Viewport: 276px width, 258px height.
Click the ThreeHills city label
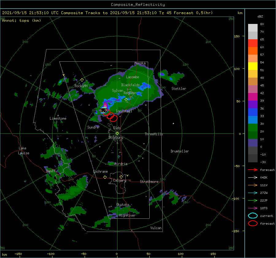pos(154,134)
